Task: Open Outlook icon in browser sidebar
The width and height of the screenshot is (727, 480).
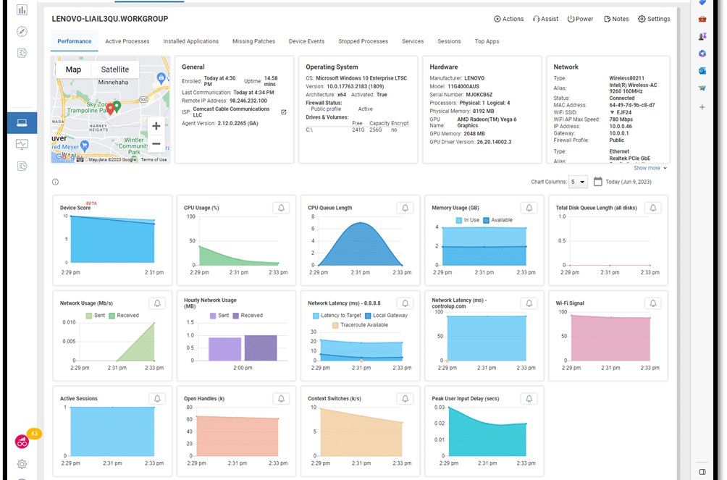Action: point(702,71)
